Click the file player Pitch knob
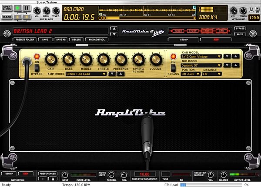The image size is (261, 187). click(46, 10)
